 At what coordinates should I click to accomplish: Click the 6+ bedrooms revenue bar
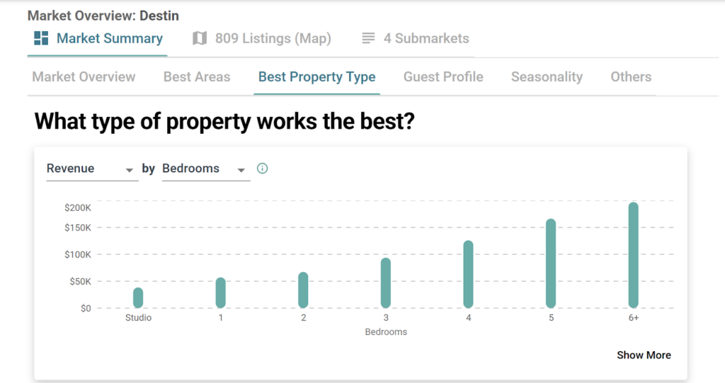click(x=634, y=255)
